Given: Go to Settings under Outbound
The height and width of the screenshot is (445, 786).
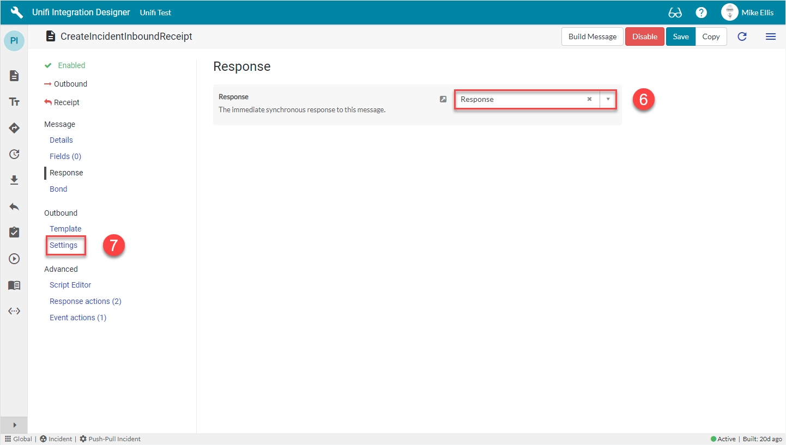Looking at the screenshot, I should point(64,245).
